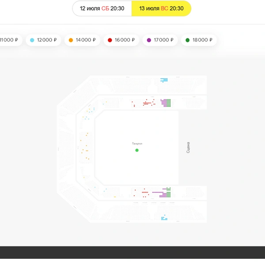265x265 pixels.
Task: Click the orange dot in 14000 ₽ chip
Action: (x=71, y=40)
